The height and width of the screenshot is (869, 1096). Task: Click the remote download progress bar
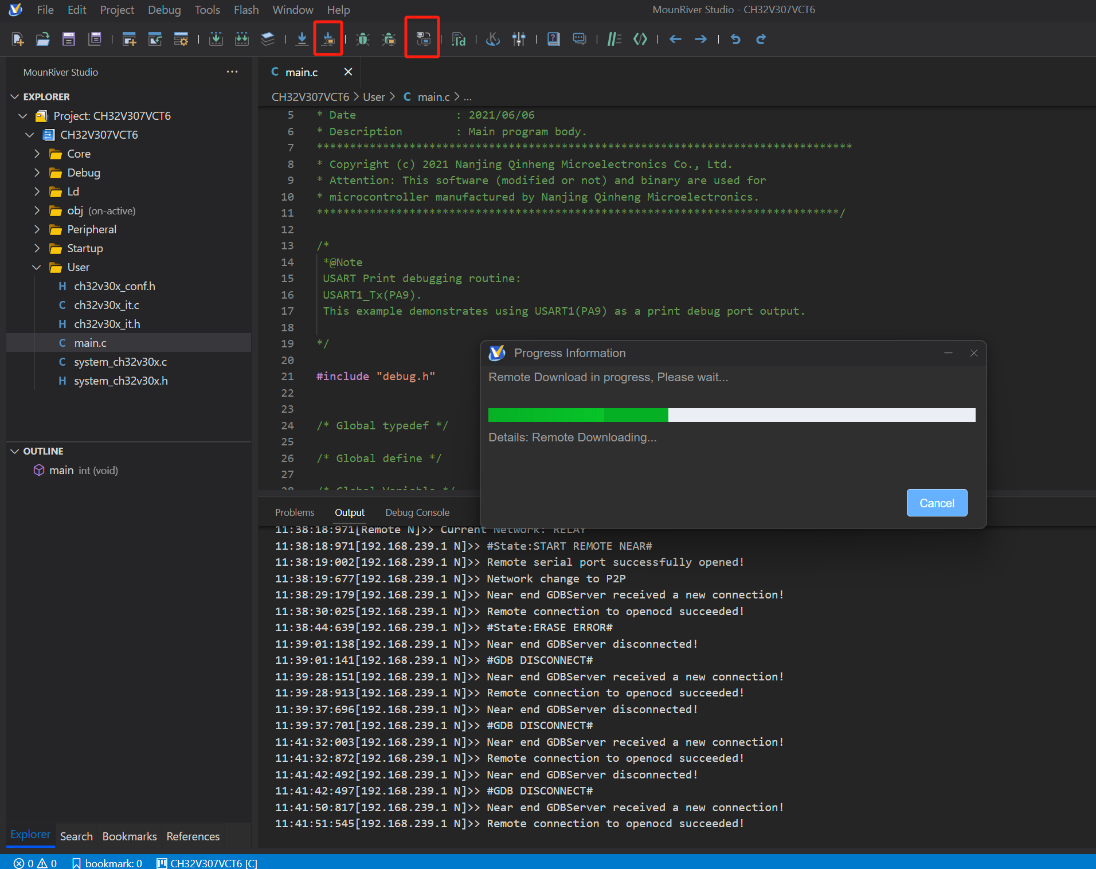point(731,414)
